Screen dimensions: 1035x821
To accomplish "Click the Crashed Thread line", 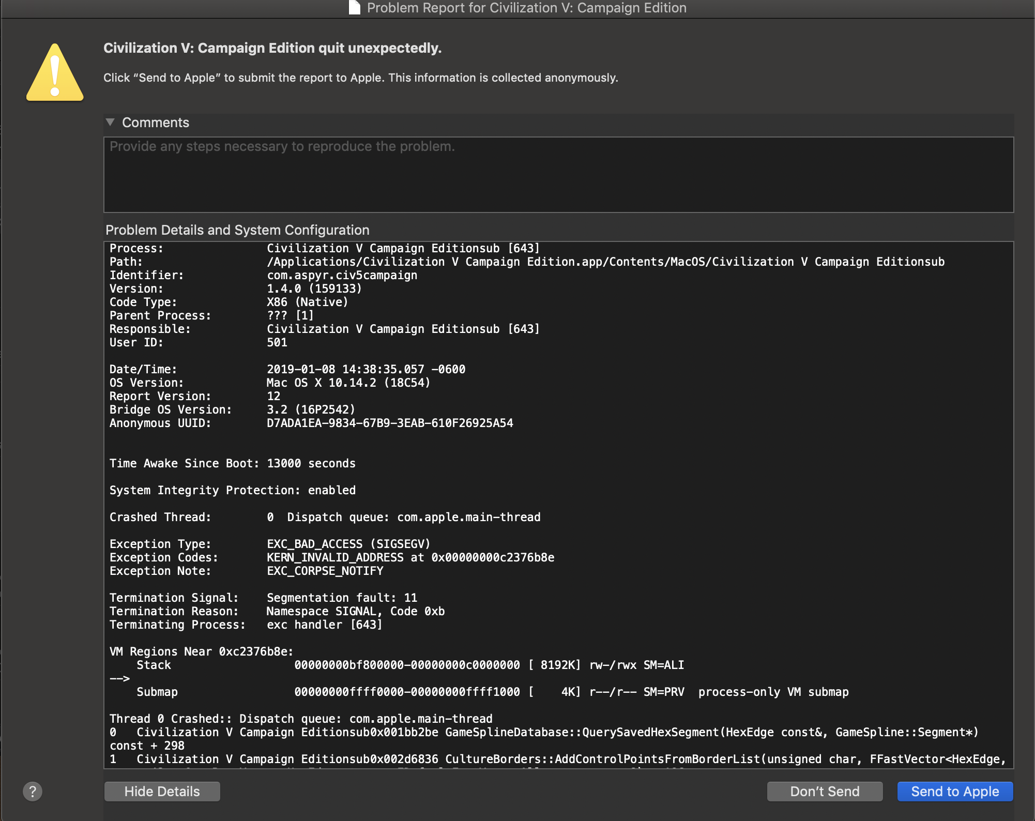I will (x=325, y=517).
